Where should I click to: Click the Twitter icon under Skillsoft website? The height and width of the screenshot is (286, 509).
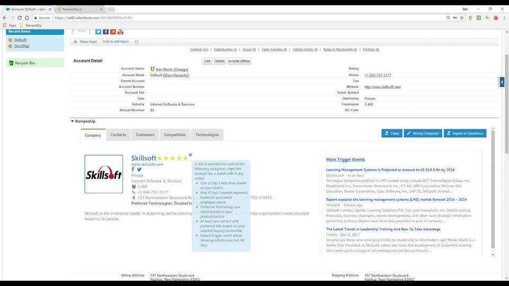pyautogui.click(x=139, y=169)
